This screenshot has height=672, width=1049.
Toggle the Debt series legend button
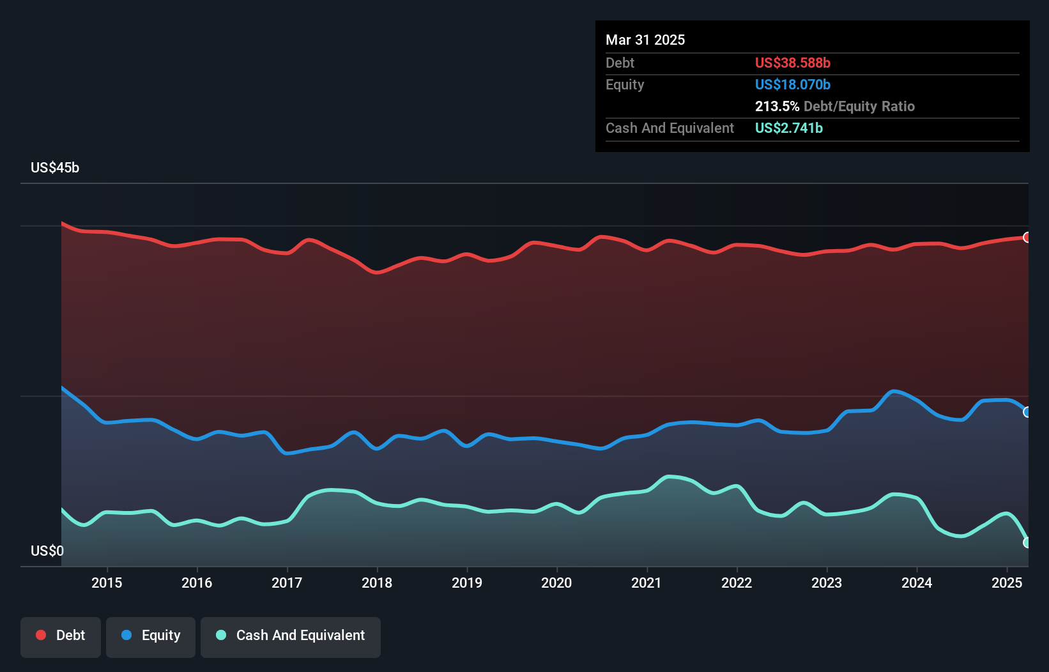61,637
